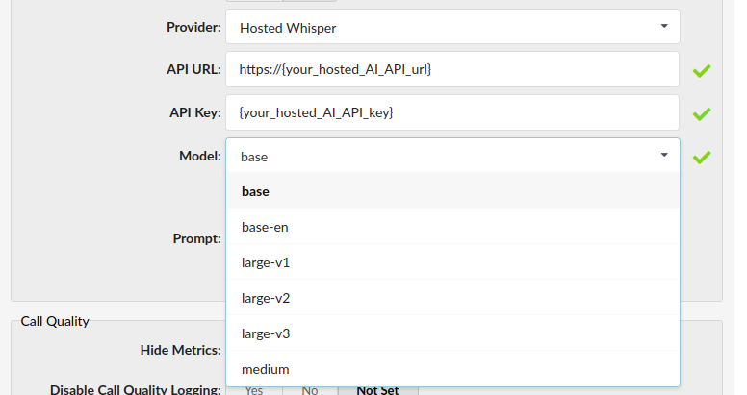The width and height of the screenshot is (747, 395).
Task: Choose Not Set for Call Quality Logging
Action: pyautogui.click(x=378, y=390)
